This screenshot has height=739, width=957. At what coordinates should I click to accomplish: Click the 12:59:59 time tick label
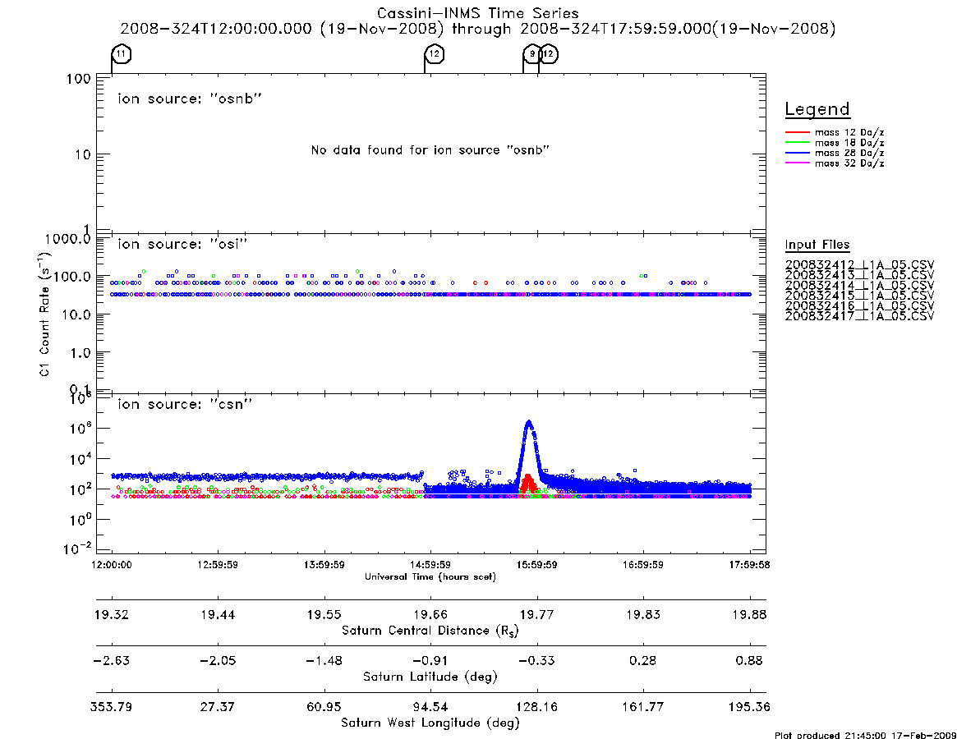(x=218, y=565)
